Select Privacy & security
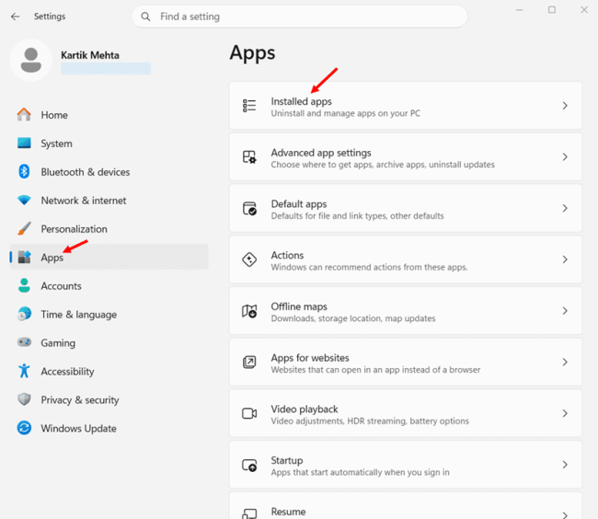The width and height of the screenshot is (598, 519). coord(109,399)
